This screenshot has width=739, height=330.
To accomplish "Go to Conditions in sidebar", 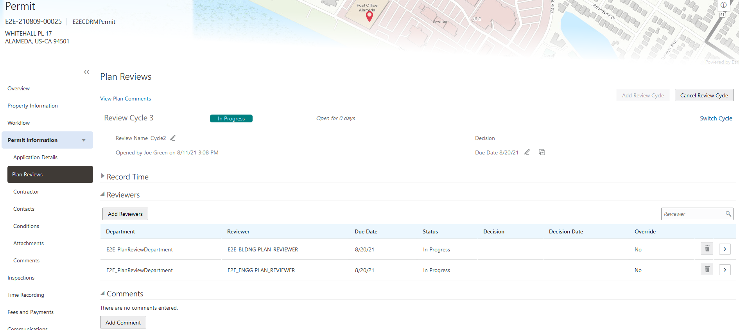I will pos(26,226).
